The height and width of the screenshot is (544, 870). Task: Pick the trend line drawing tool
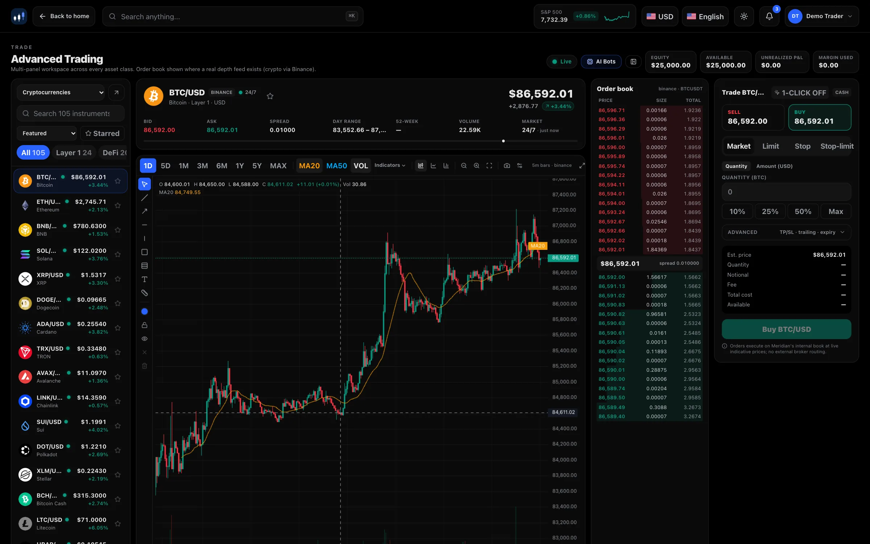pos(144,198)
